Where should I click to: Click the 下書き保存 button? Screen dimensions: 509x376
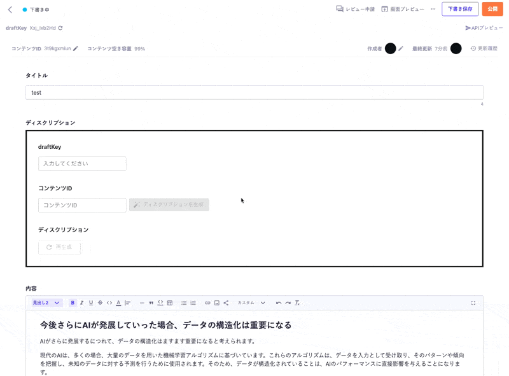[x=460, y=9]
